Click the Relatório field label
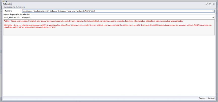218x102 pixels. click(x=9, y=11)
